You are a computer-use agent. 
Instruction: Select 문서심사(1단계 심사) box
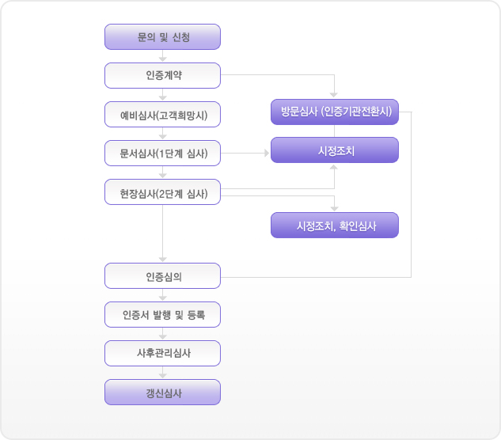(x=162, y=153)
